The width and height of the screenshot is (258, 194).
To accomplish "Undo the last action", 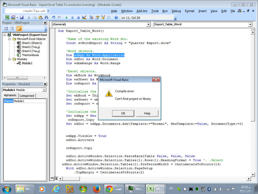I will coord(53,18).
